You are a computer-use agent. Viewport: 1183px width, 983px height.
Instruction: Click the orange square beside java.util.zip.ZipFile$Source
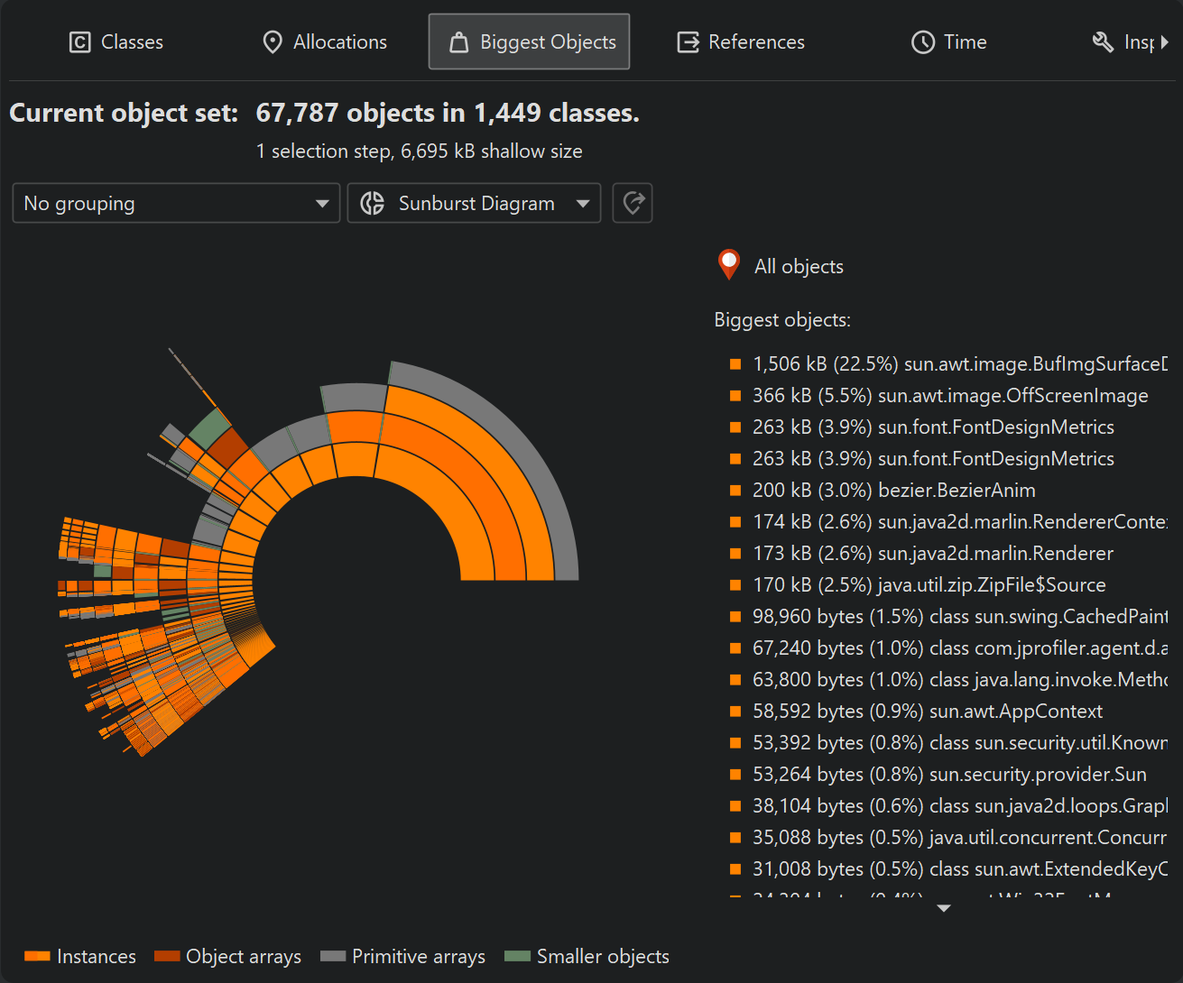[x=735, y=585]
